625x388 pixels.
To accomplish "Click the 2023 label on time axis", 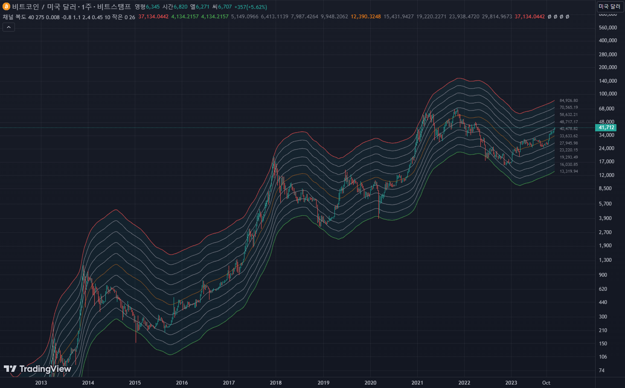I will click(x=511, y=383).
